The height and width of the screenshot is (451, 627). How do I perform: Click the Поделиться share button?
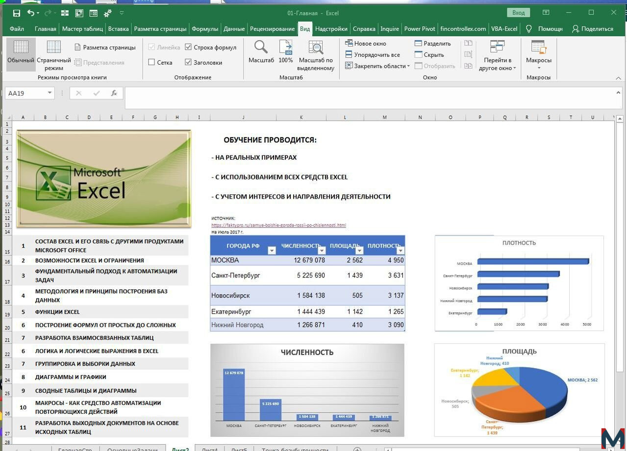pyautogui.click(x=592, y=29)
